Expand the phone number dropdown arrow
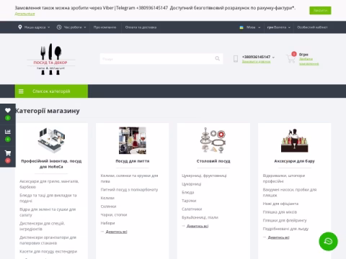Screen dimensions: 346x259 tap(273, 57)
